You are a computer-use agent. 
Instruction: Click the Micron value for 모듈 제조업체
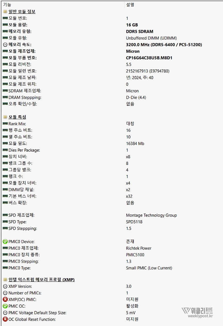coord(133,51)
